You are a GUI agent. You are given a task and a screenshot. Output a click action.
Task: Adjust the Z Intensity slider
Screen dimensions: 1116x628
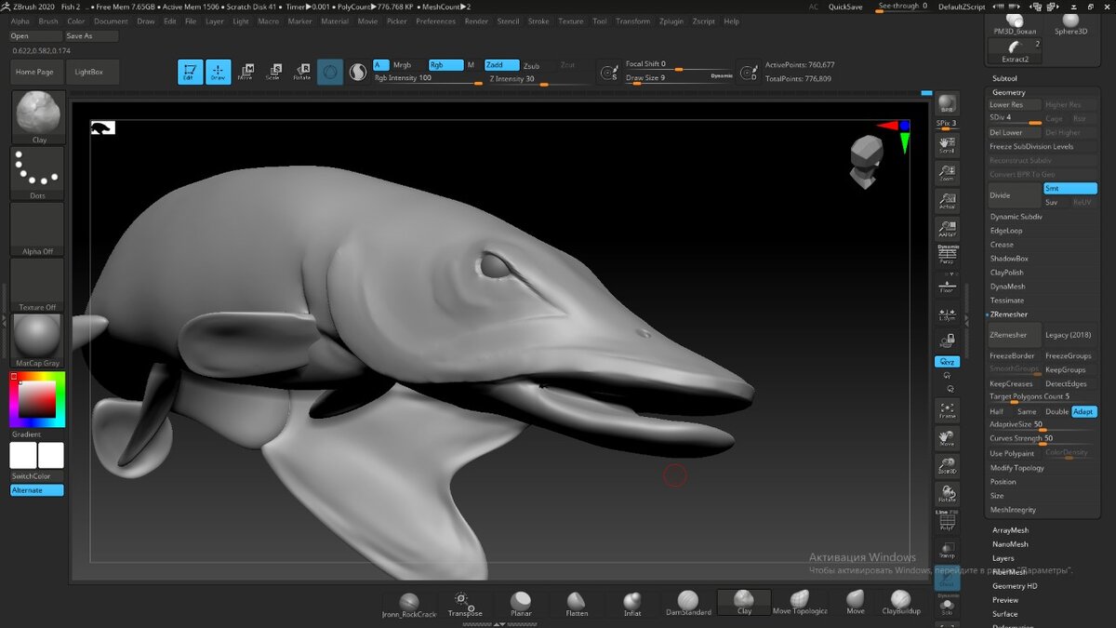[540, 80]
